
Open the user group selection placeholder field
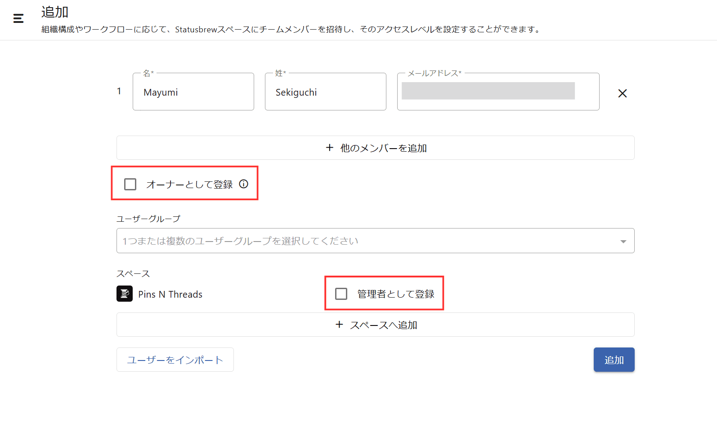coord(360,241)
